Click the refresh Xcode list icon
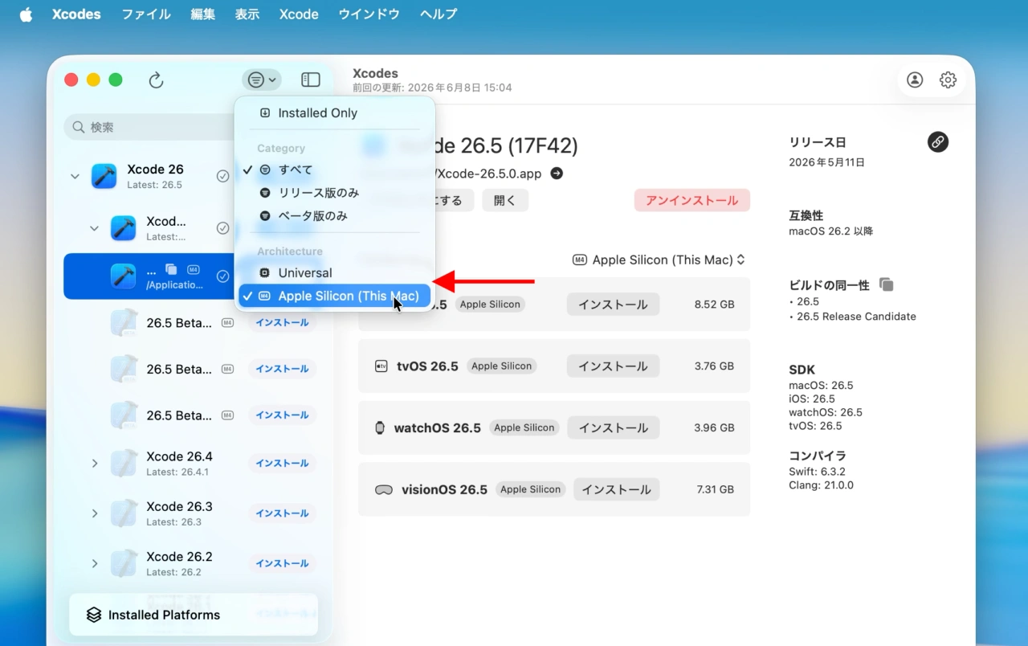Viewport: 1028px width, 646px height. click(157, 80)
